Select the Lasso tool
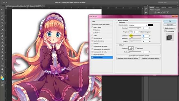 tap(2, 16)
